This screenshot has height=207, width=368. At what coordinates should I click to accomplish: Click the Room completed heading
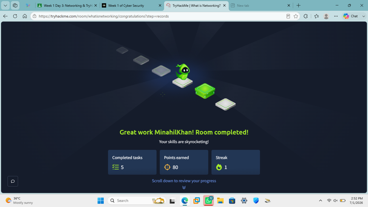[x=184, y=132]
